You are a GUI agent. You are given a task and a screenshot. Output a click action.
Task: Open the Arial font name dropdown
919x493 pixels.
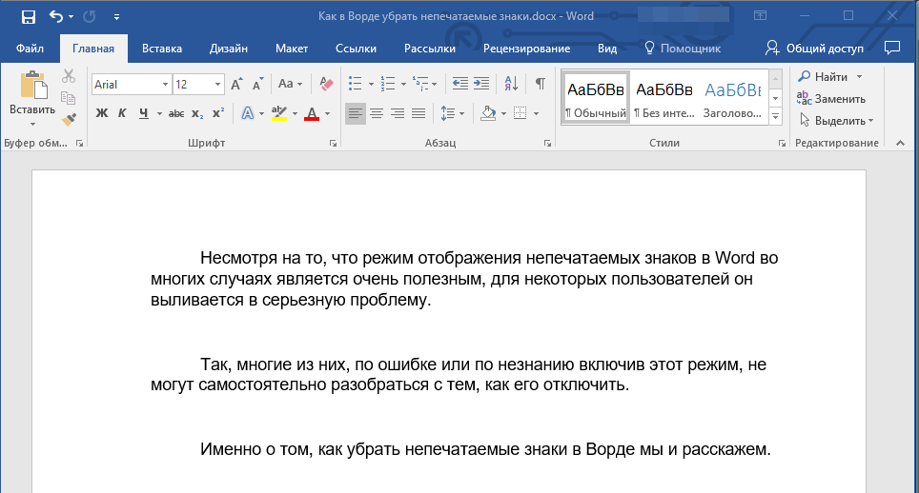tap(165, 85)
